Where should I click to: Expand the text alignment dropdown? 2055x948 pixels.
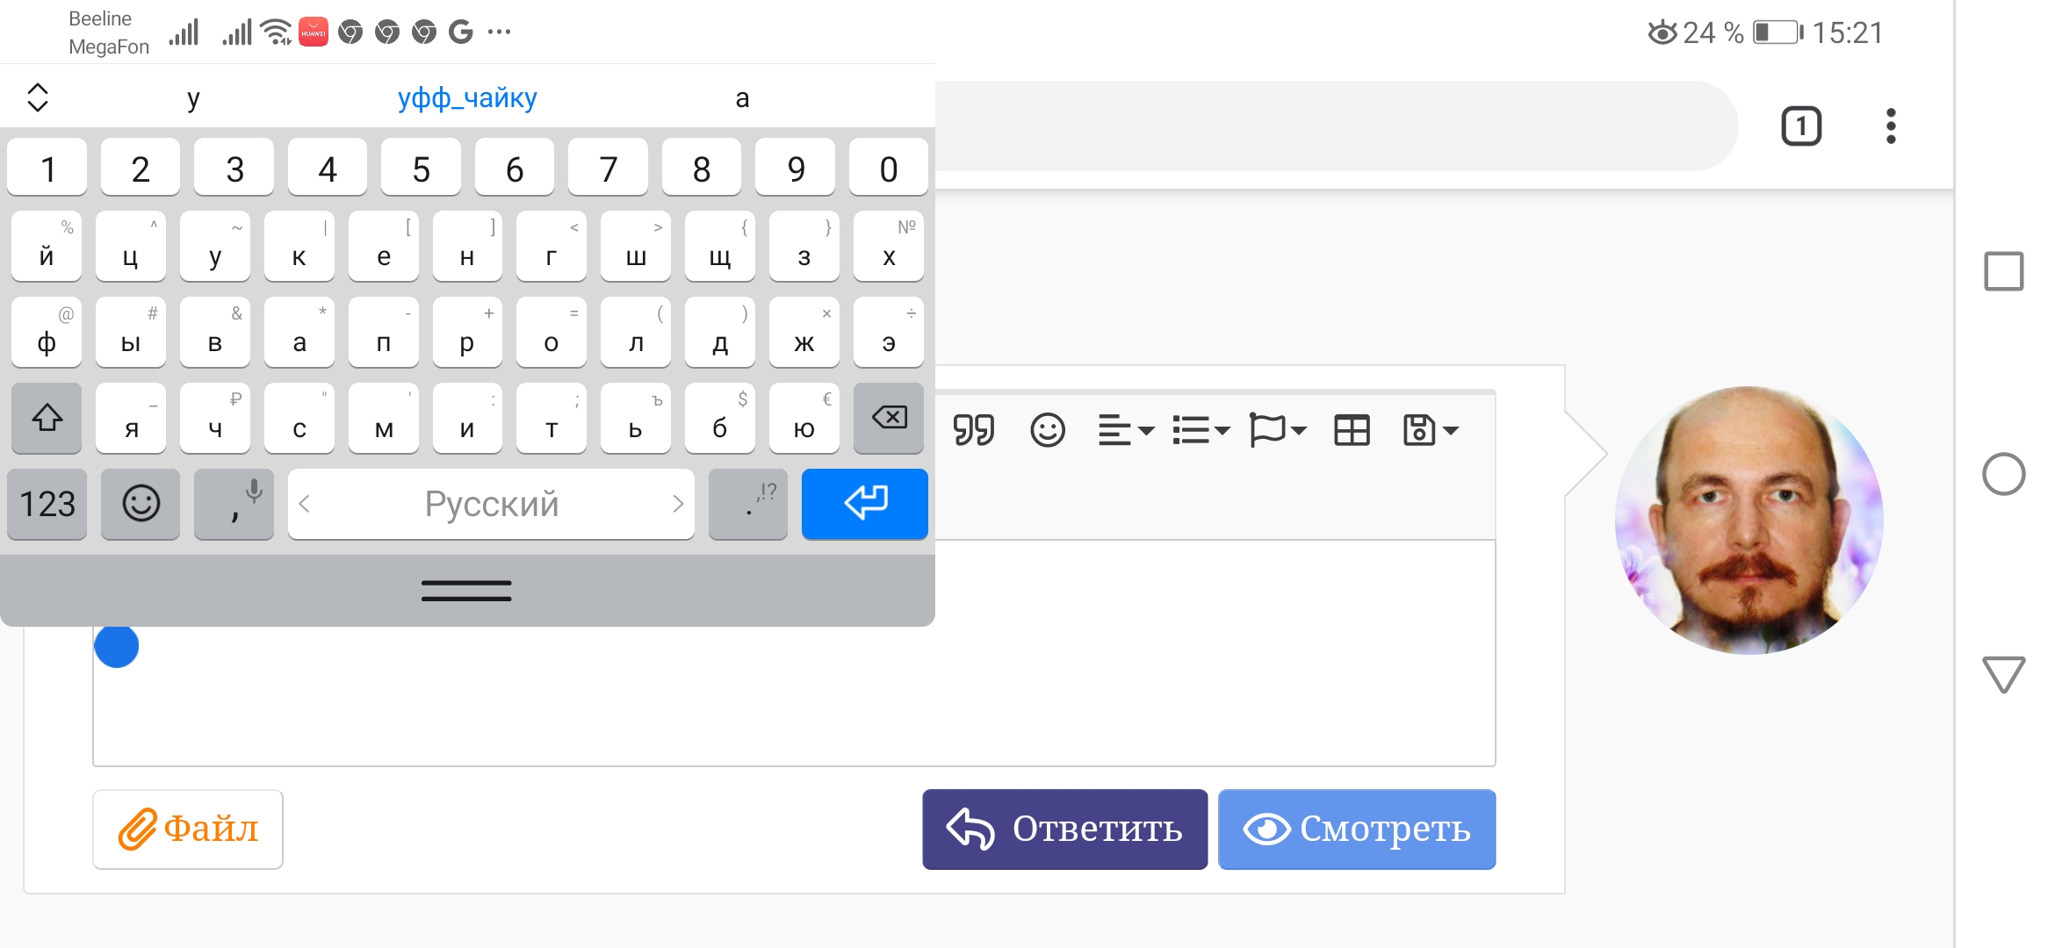1126,430
